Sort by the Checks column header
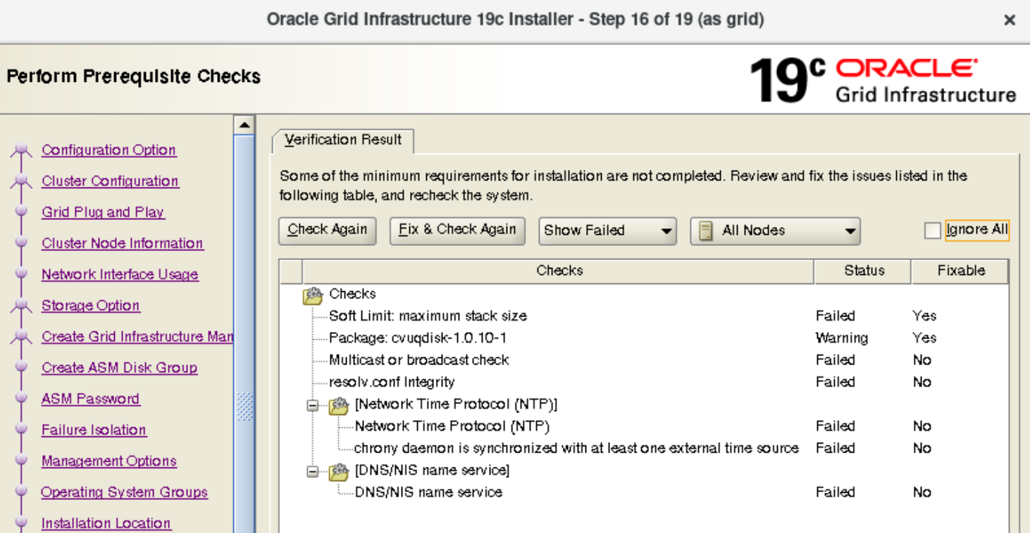The height and width of the screenshot is (533, 1030). [558, 271]
